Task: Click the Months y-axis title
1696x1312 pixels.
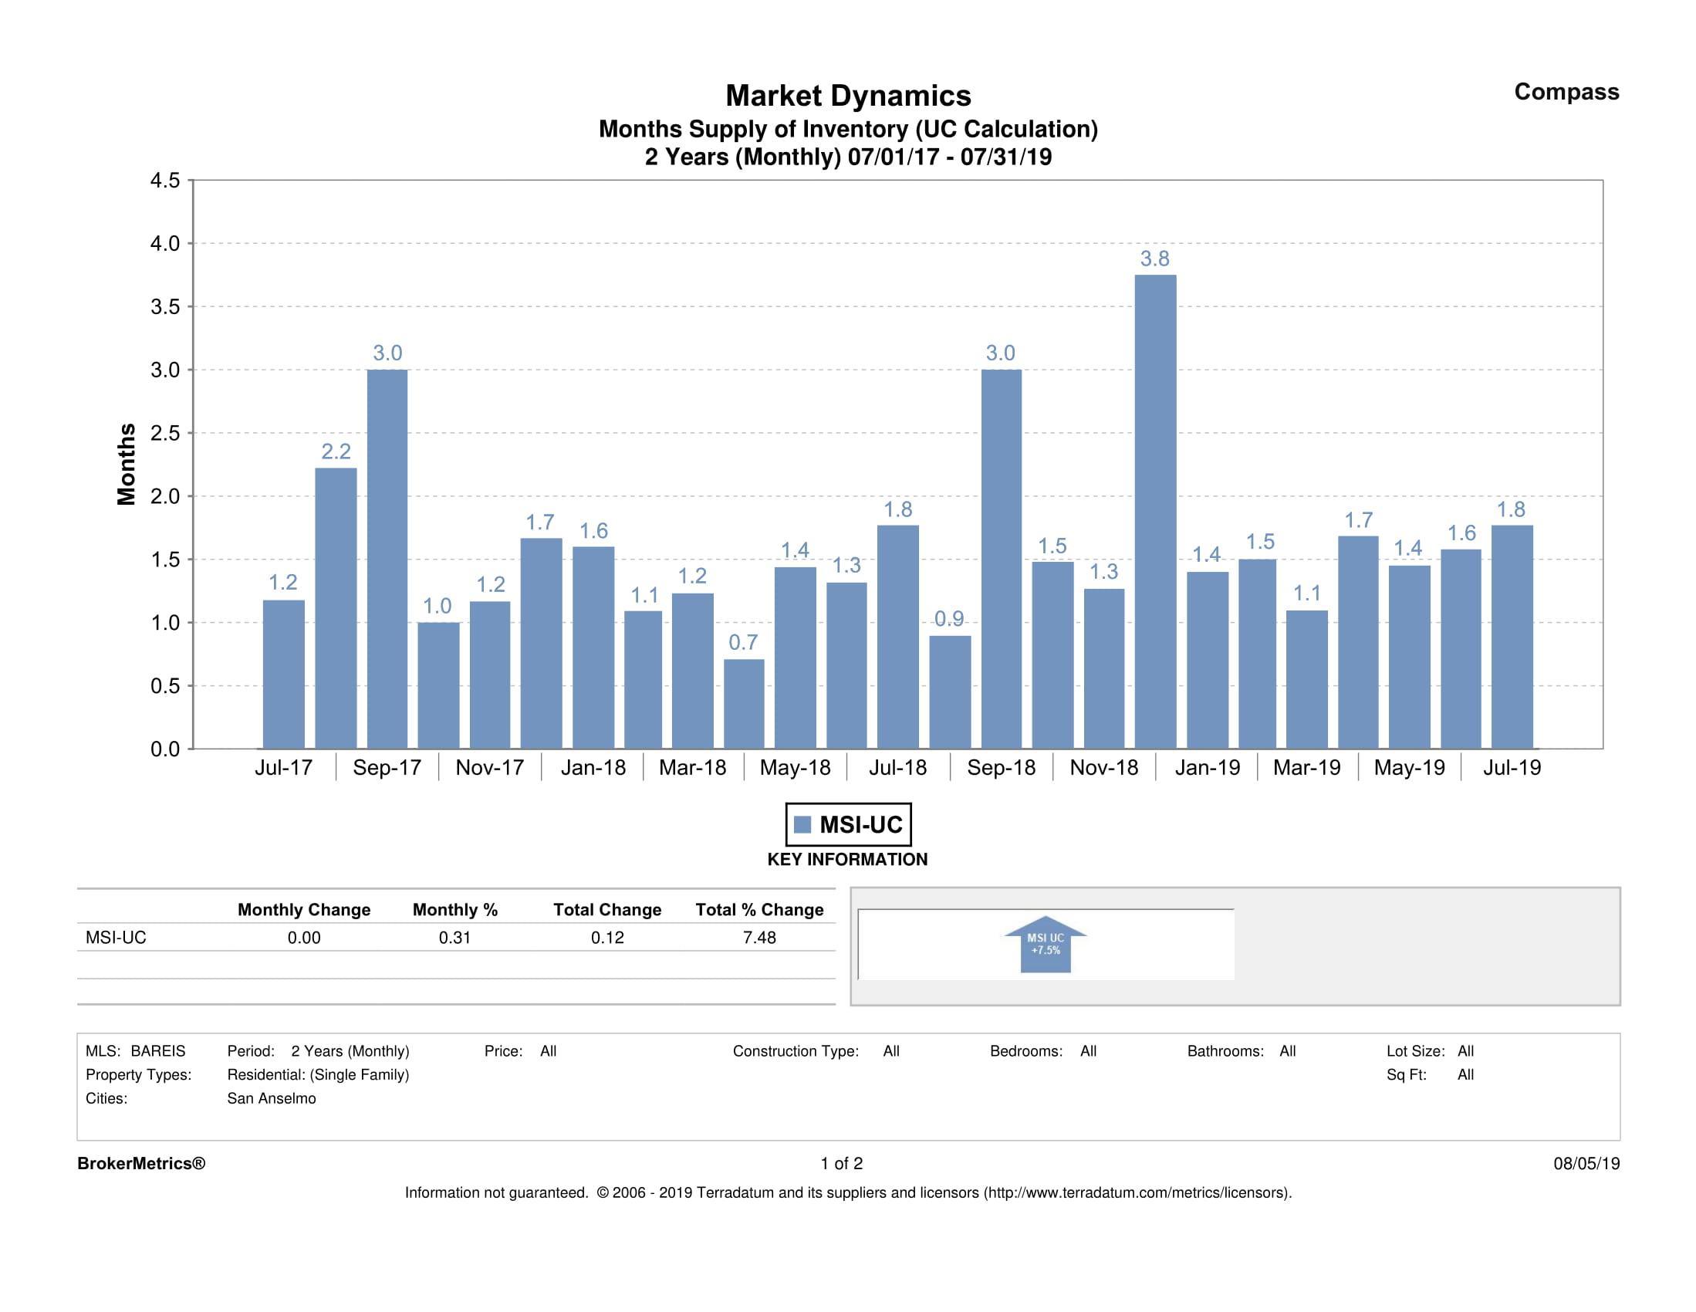Action: 126,465
